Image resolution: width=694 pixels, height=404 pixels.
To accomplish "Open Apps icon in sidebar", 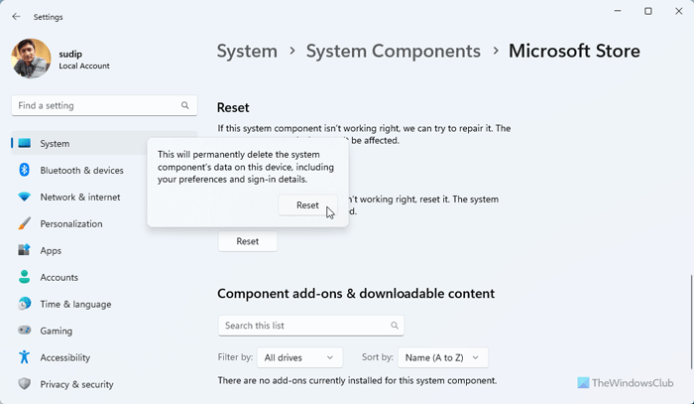I will [x=25, y=251].
